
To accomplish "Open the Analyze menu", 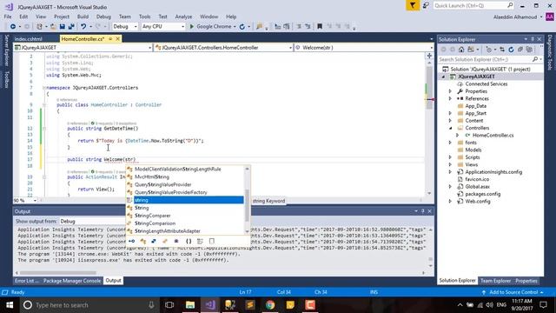I will (183, 17).
